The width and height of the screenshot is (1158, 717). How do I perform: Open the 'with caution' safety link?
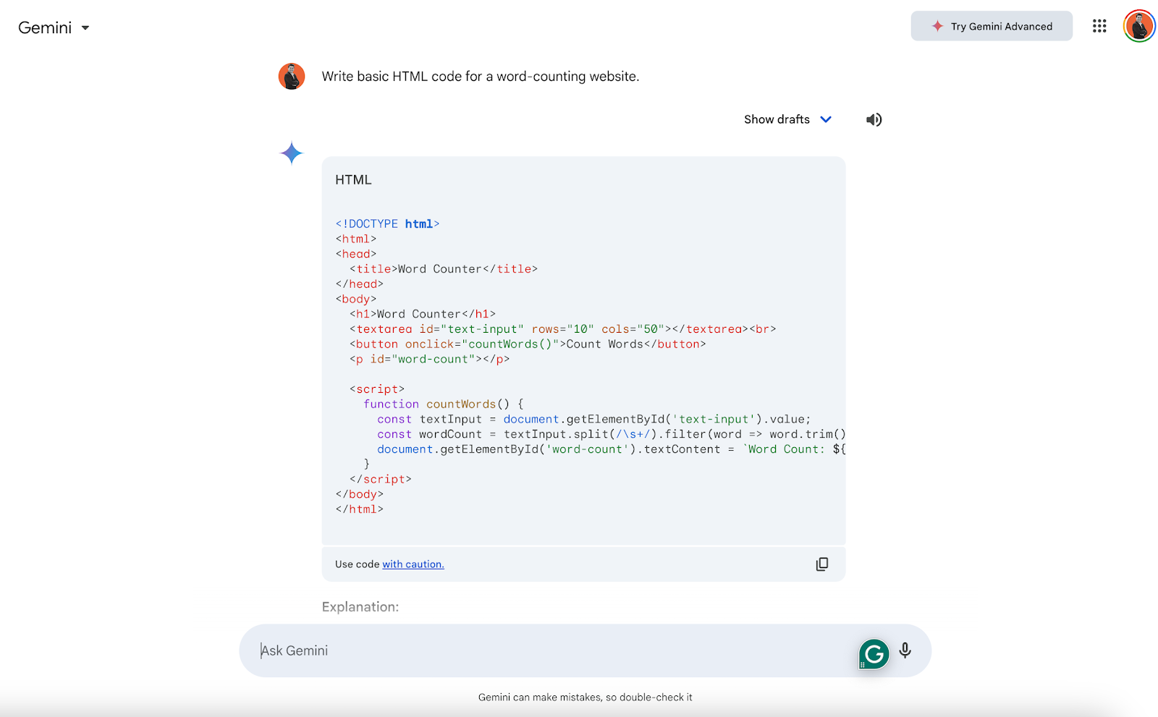(x=413, y=564)
